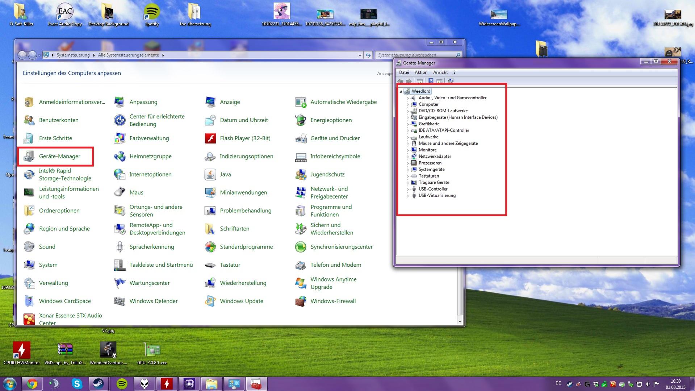Screen dimensions: 695x391
Task: Open the Ansicht menu in Geräte-Manager
Action: click(440, 72)
